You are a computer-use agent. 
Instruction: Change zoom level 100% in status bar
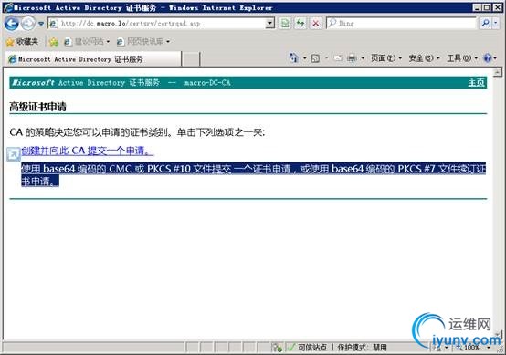click(473, 348)
